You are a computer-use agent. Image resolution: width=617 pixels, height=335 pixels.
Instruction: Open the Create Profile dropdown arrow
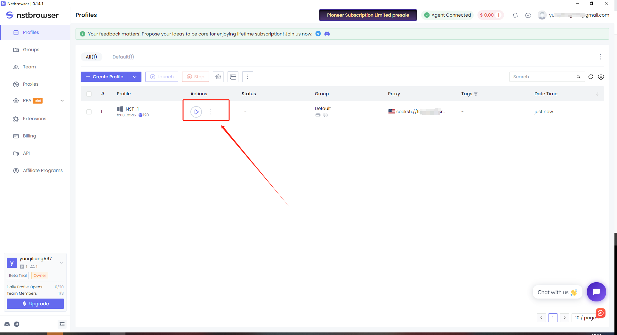click(x=135, y=77)
